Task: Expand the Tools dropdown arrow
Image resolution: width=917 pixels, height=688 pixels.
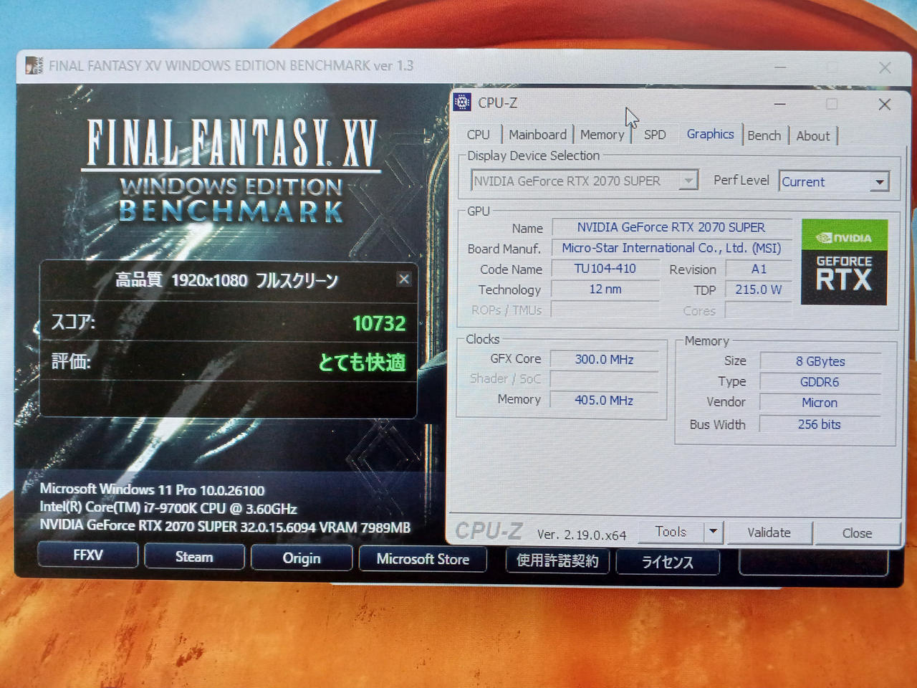Action: (x=713, y=532)
